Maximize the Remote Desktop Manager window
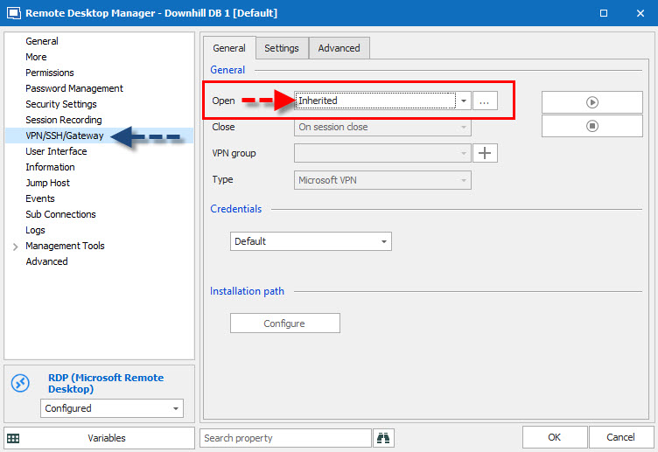This screenshot has height=452, width=658. coord(604,13)
